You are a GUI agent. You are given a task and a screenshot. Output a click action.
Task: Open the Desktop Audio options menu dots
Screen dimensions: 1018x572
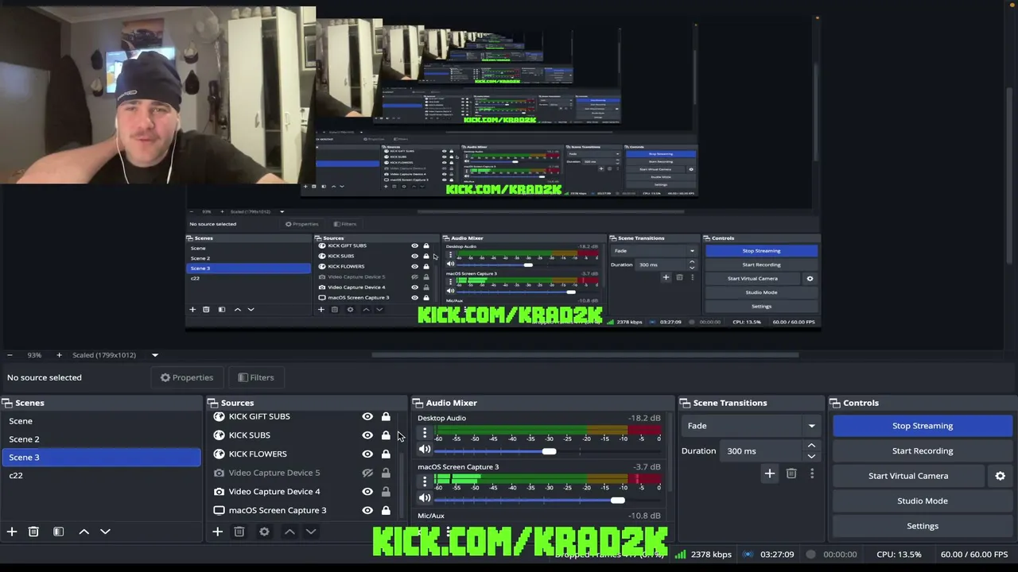tap(425, 433)
